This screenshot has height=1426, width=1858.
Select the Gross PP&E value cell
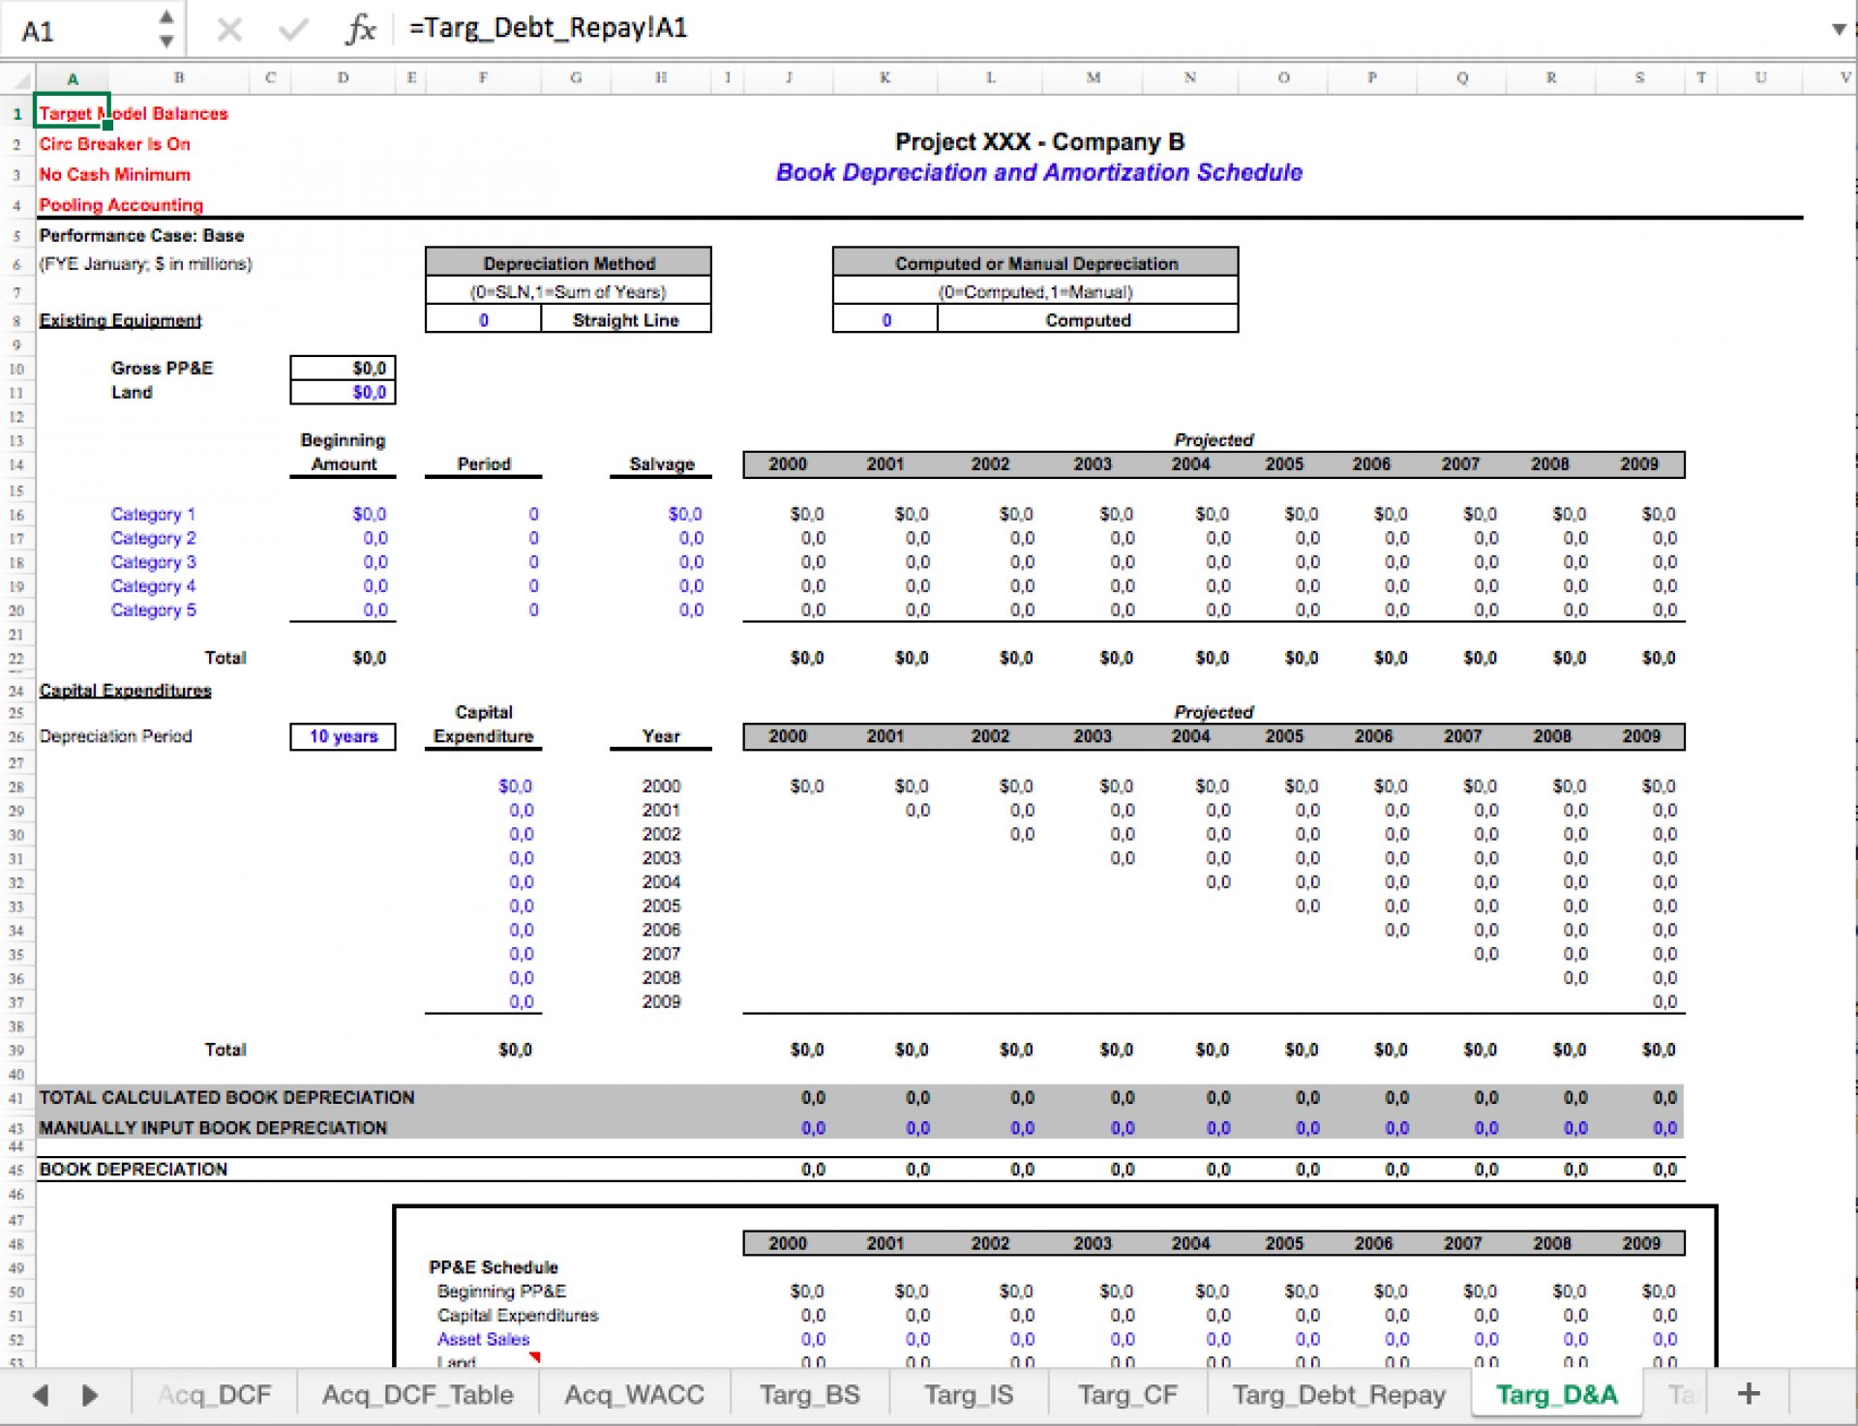click(x=343, y=368)
